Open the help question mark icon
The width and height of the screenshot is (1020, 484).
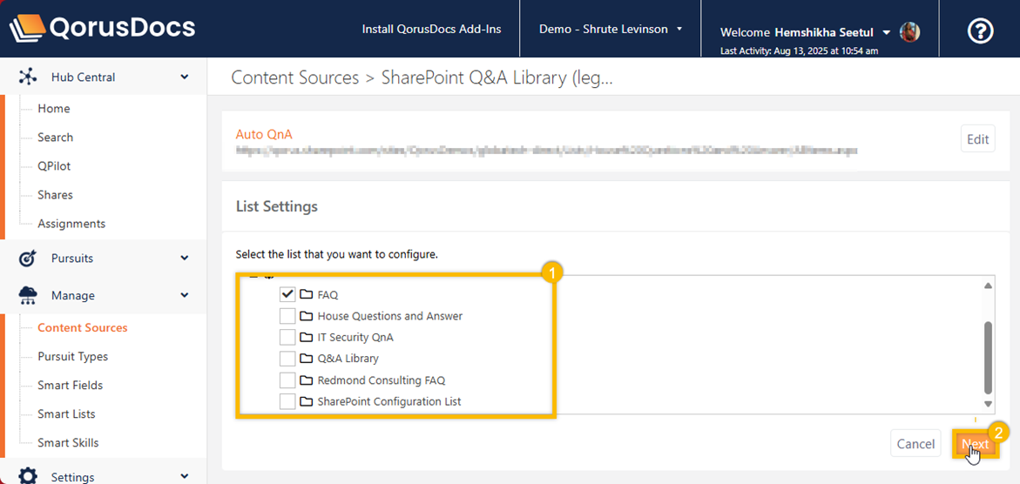point(981,31)
